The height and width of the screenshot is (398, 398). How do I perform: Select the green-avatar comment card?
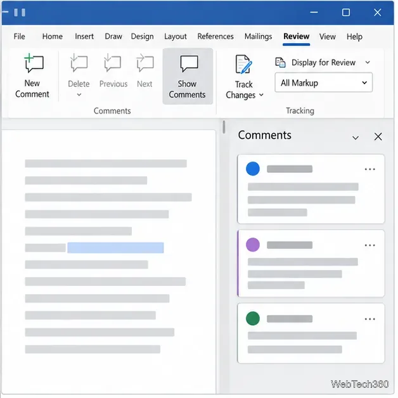311,333
